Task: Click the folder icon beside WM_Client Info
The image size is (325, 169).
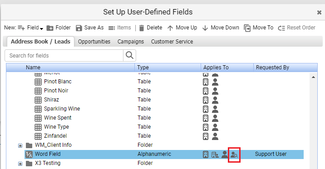Action: pyautogui.click(x=29, y=145)
